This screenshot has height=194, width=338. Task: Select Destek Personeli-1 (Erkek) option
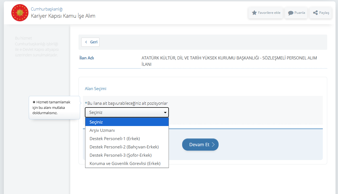click(x=115, y=138)
